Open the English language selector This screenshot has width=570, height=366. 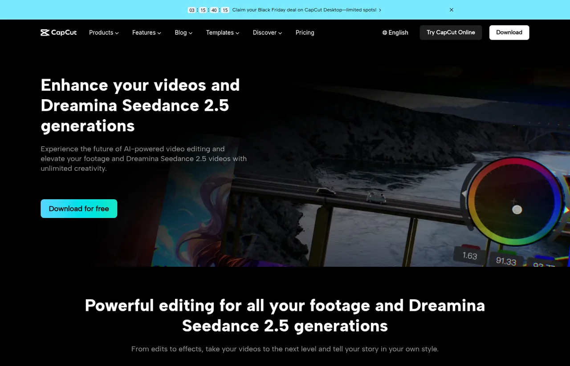click(395, 32)
